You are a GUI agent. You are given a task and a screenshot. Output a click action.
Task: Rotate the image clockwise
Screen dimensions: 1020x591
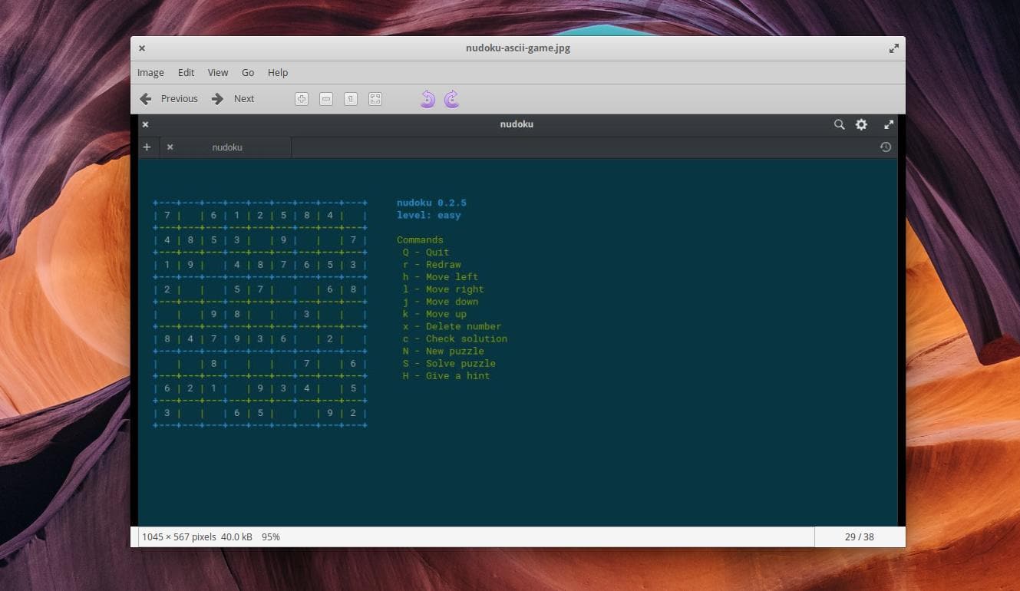pyautogui.click(x=452, y=99)
